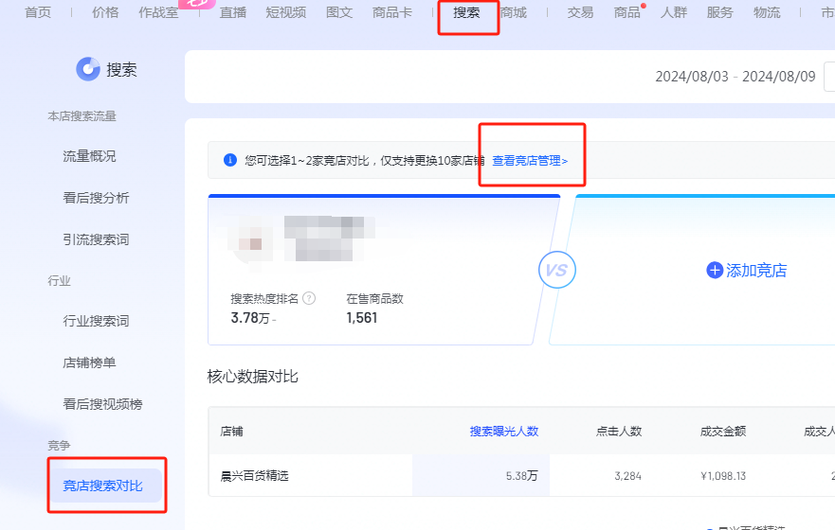Click the 5.38万 exposure value

pyautogui.click(x=522, y=476)
